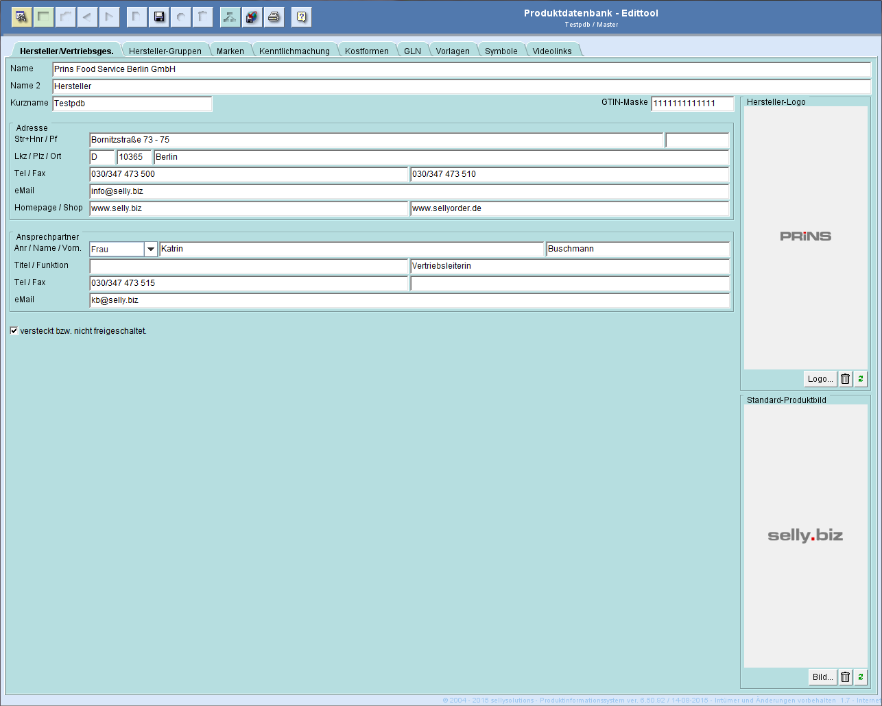Go to the Videolinks tab
Viewport: 882px width, 706px height.
point(551,51)
